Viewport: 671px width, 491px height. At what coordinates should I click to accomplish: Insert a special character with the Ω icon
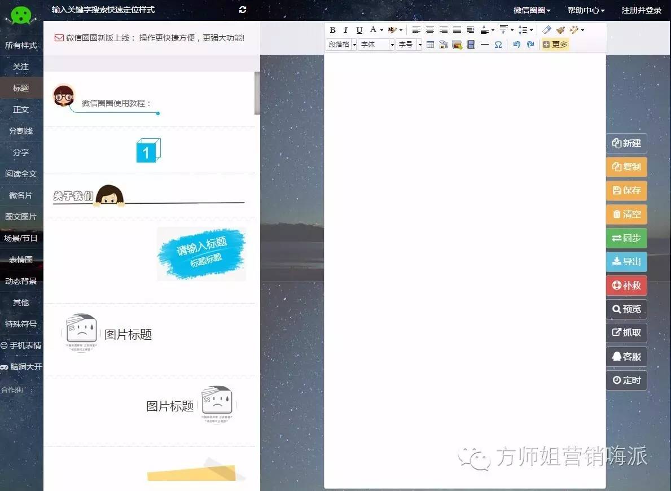pos(498,45)
